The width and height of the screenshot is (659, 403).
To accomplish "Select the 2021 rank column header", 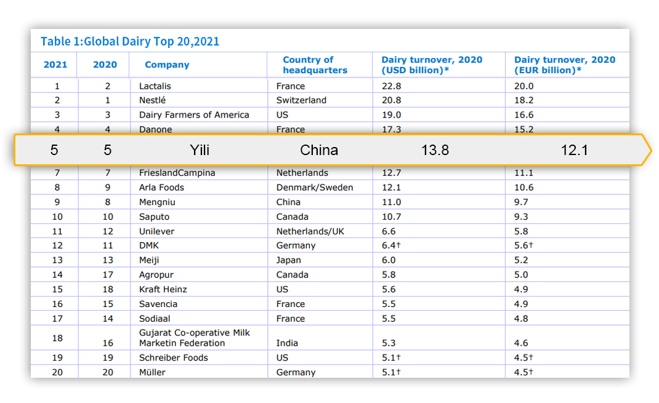I will tap(55, 65).
